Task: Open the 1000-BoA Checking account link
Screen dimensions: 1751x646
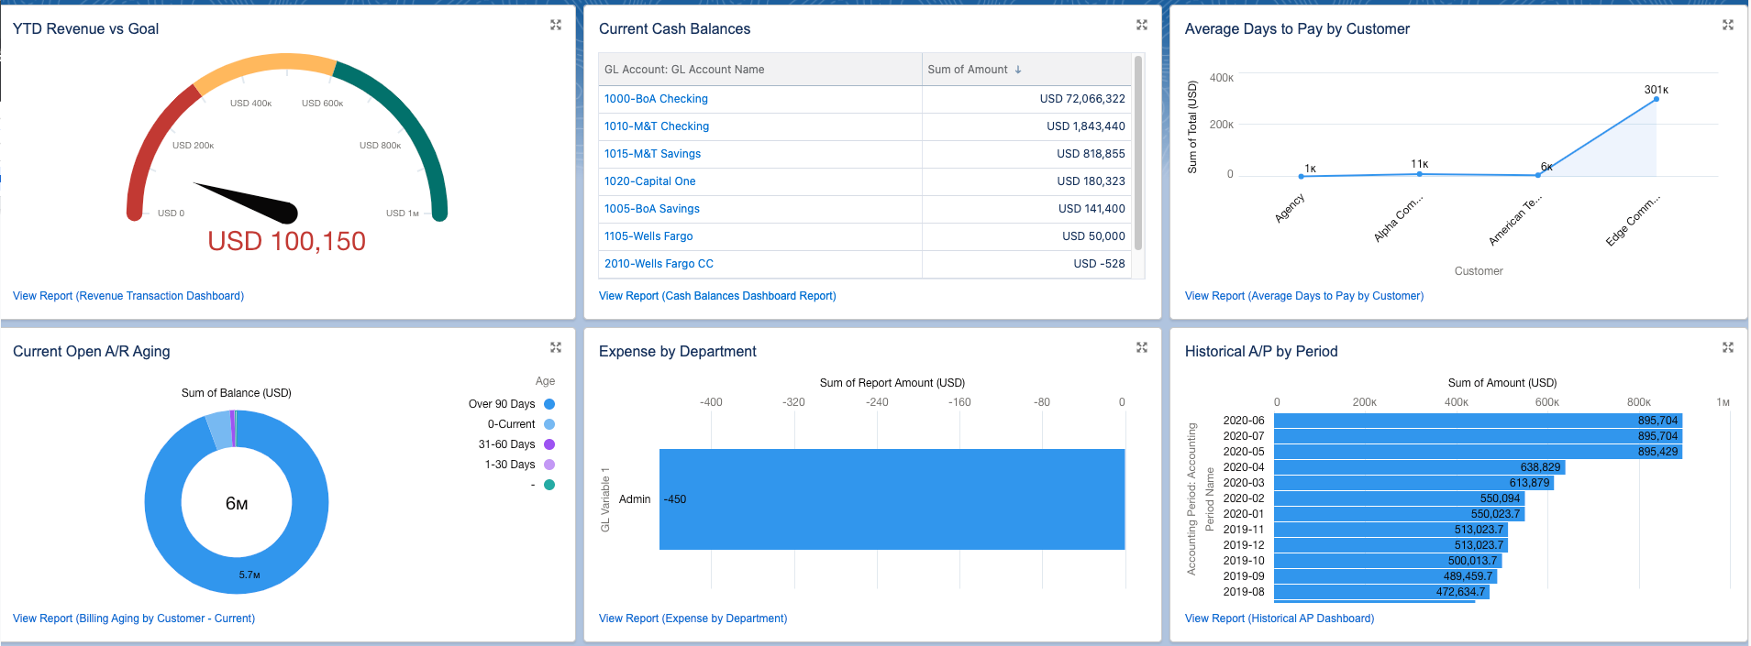Action: pos(656,99)
